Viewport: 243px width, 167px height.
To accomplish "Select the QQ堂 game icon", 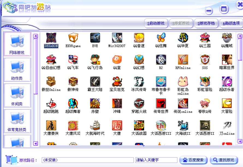I will [117, 60].
